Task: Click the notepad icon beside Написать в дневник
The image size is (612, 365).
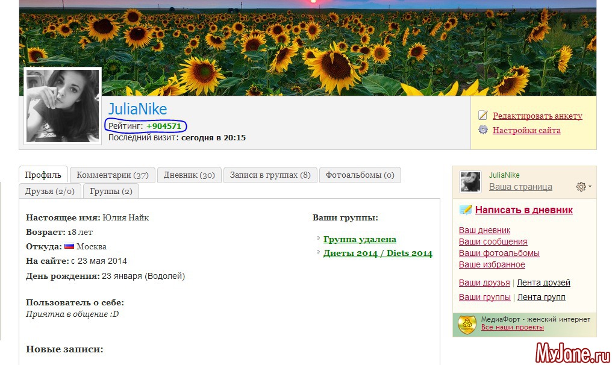Action: tap(466, 210)
